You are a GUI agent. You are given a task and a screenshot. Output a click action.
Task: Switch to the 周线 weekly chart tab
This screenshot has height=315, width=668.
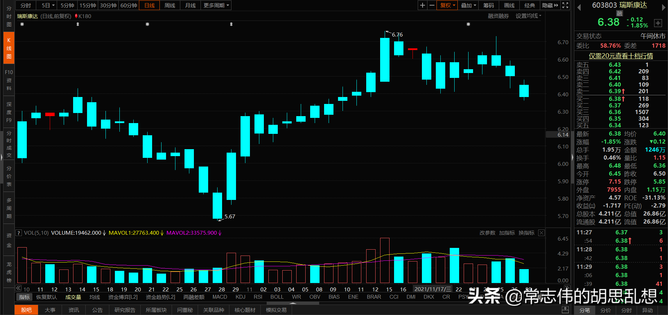(170, 5)
